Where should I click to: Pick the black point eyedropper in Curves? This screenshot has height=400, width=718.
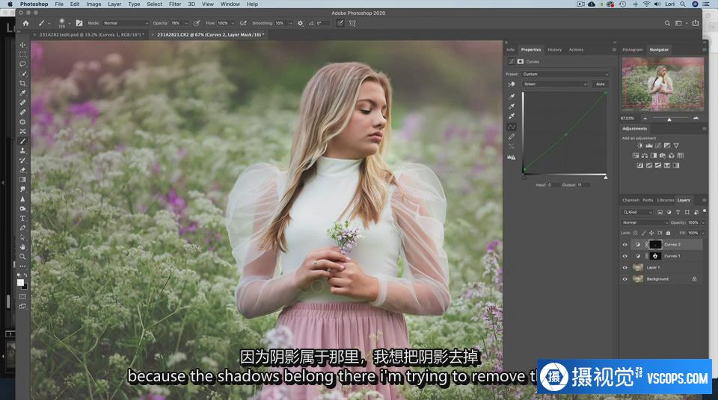tap(512, 96)
